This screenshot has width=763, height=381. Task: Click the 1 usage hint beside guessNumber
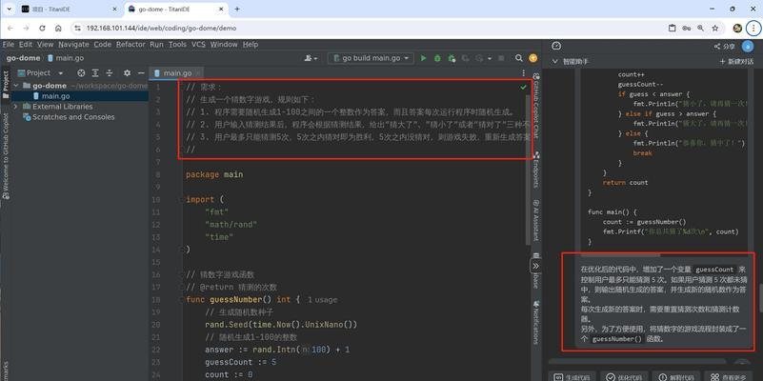coord(322,300)
